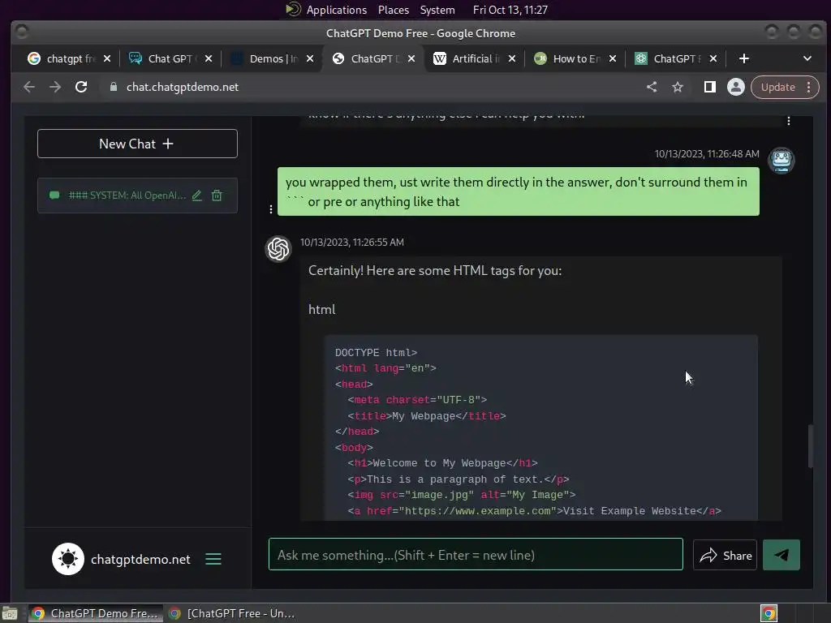
Task: Click the chat.chatgptdemo.net address bar
Action: pyautogui.click(x=183, y=87)
